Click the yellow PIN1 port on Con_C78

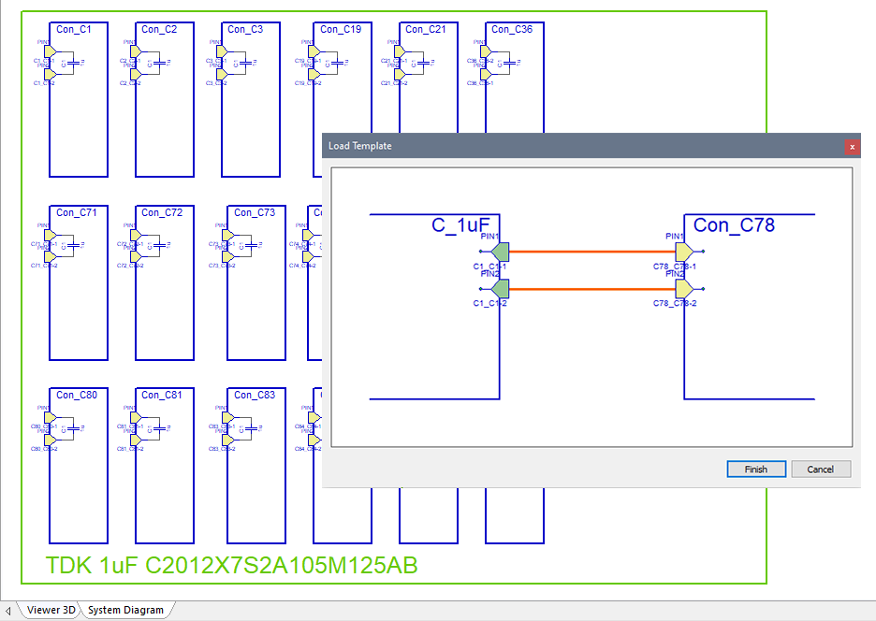click(683, 252)
